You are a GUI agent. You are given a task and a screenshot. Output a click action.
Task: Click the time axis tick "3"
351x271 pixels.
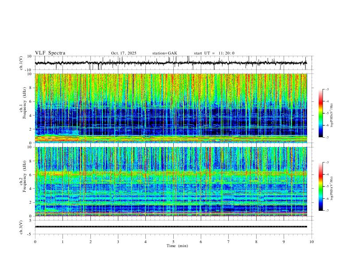pos(118,242)
